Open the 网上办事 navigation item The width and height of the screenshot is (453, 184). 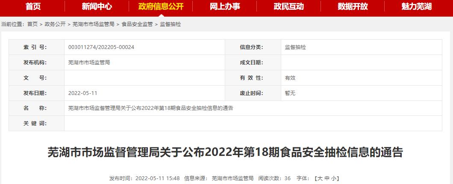[225, 6]
